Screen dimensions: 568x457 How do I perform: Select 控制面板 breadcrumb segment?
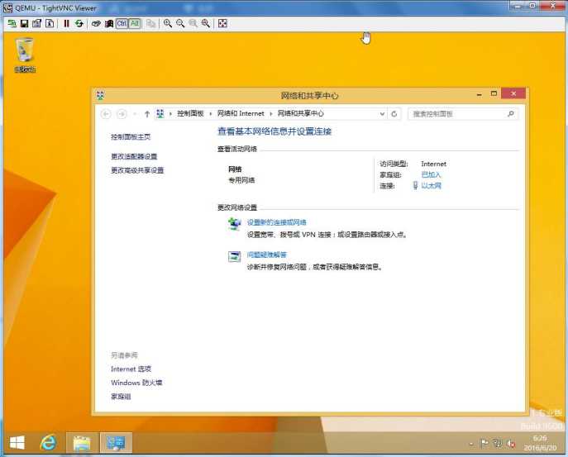click(190, 114)
